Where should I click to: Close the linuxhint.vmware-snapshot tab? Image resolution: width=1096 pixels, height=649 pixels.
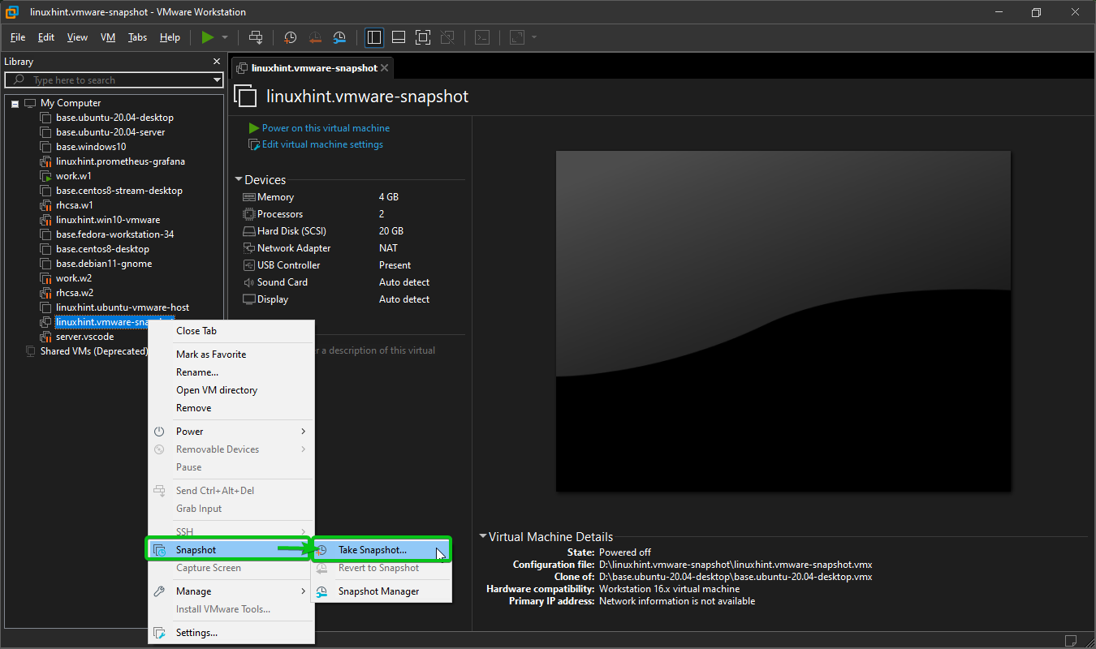point(385,68)
